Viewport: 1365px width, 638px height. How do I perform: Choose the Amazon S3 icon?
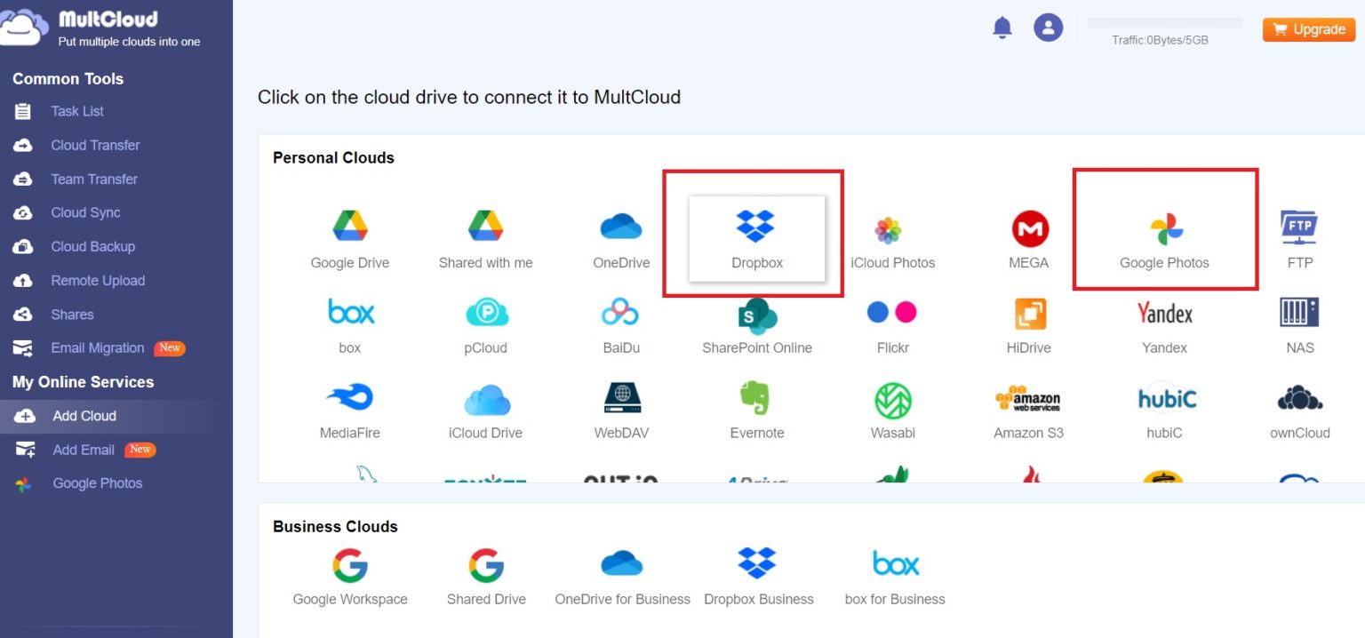point(1028,401)
